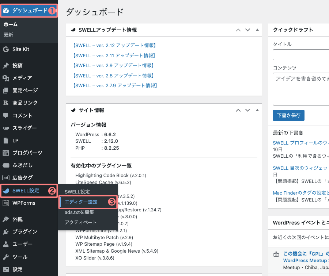Move サイト情報 panel down
The width and height of the screenshot is (329, 276).
247,110
